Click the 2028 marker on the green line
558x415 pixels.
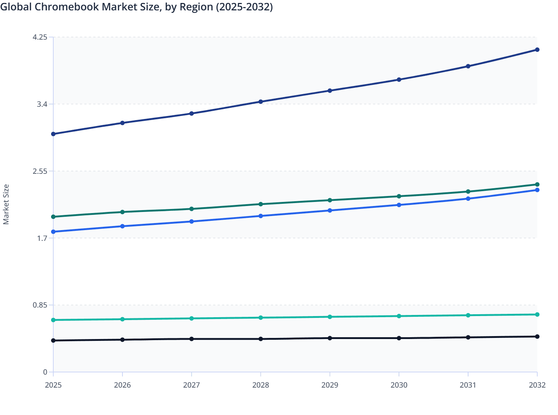click(x=260, y=204)
